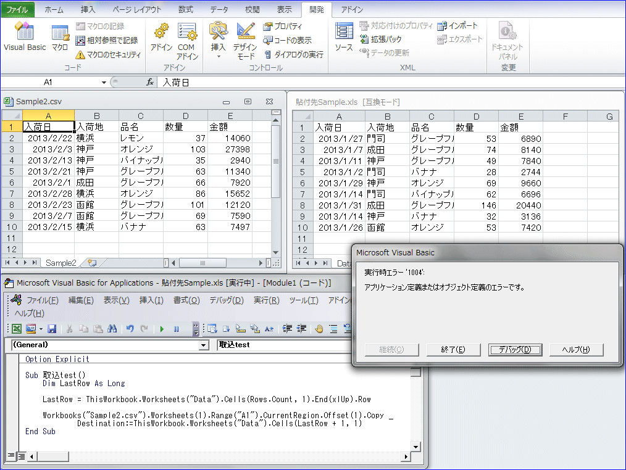Toggle 相対参照で記録 relative reference recording

(x=107, y=40)
